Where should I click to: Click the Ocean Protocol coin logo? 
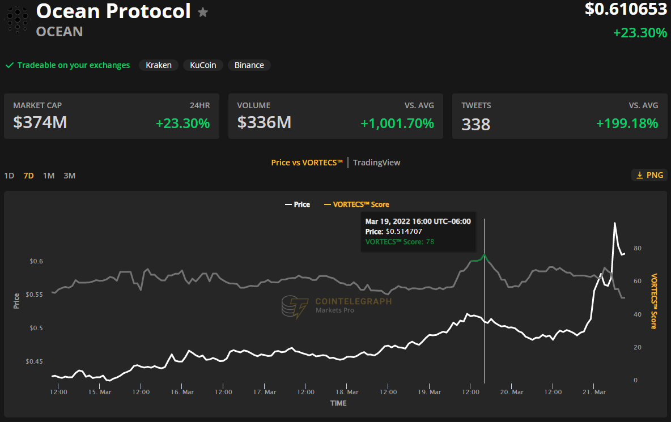17,19
